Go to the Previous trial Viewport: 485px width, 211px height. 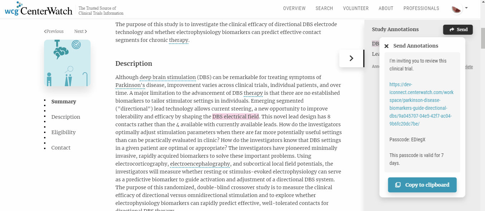point(54,31)
